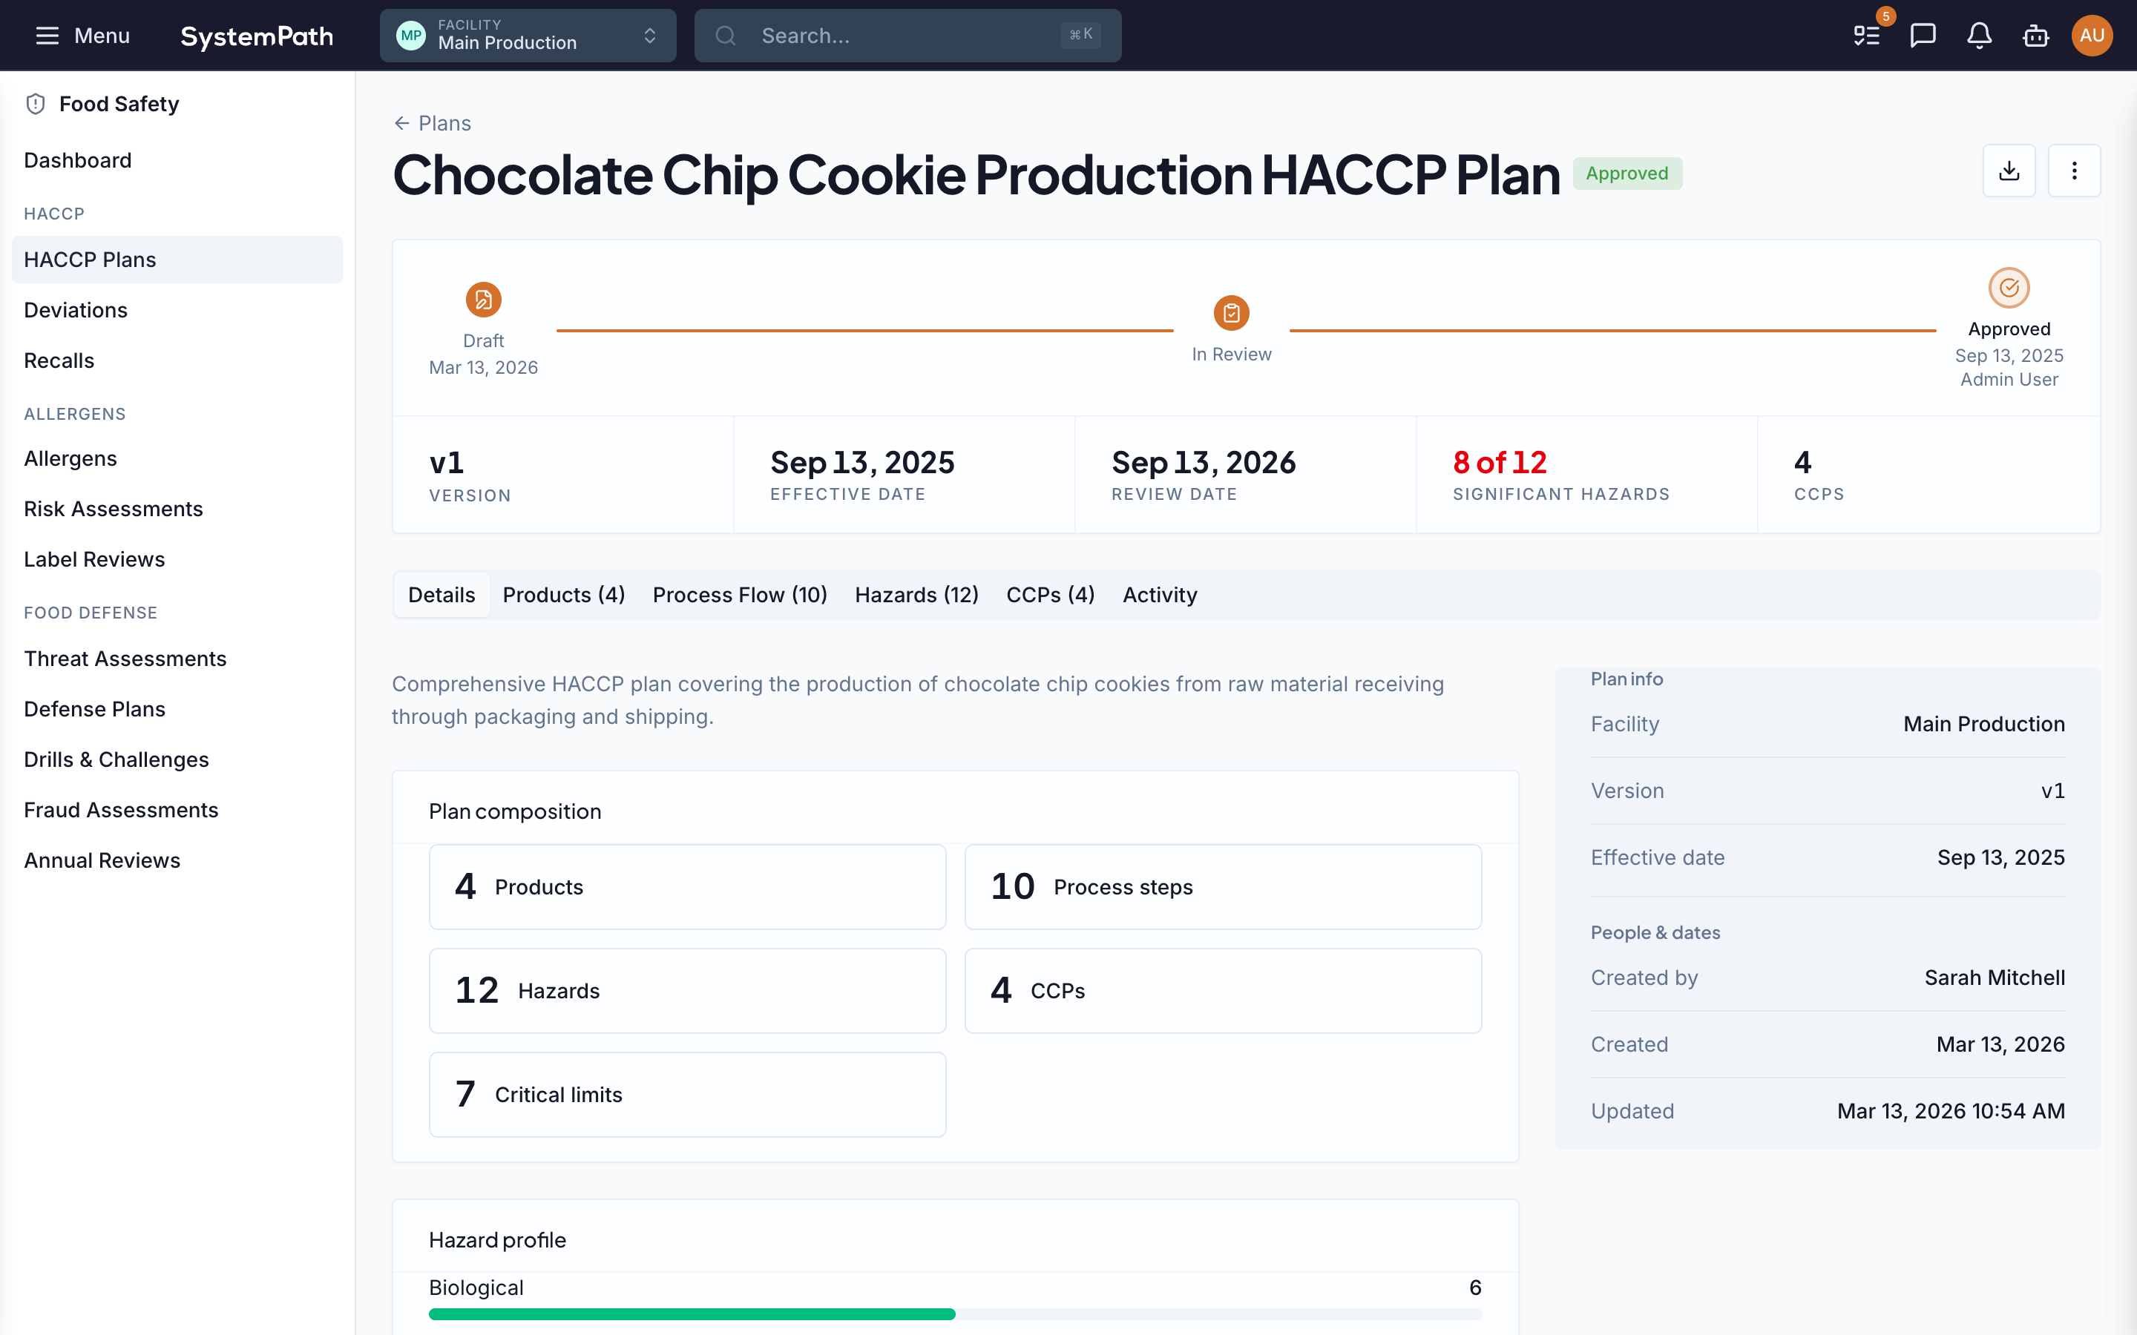
Task: Open the AI assistant robot icon
Action: tap(2035, 36)
